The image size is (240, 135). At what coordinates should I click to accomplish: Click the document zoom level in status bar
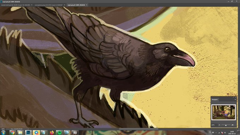click(3, 129)
